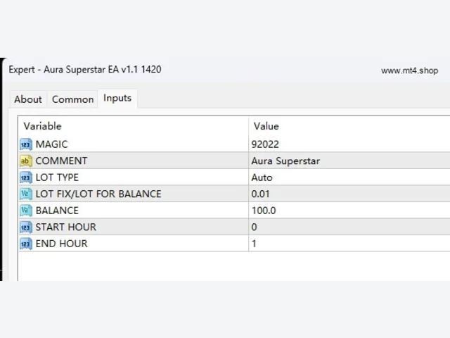Switch to the About tab
450x338 pixels.
tap(28, 99)
